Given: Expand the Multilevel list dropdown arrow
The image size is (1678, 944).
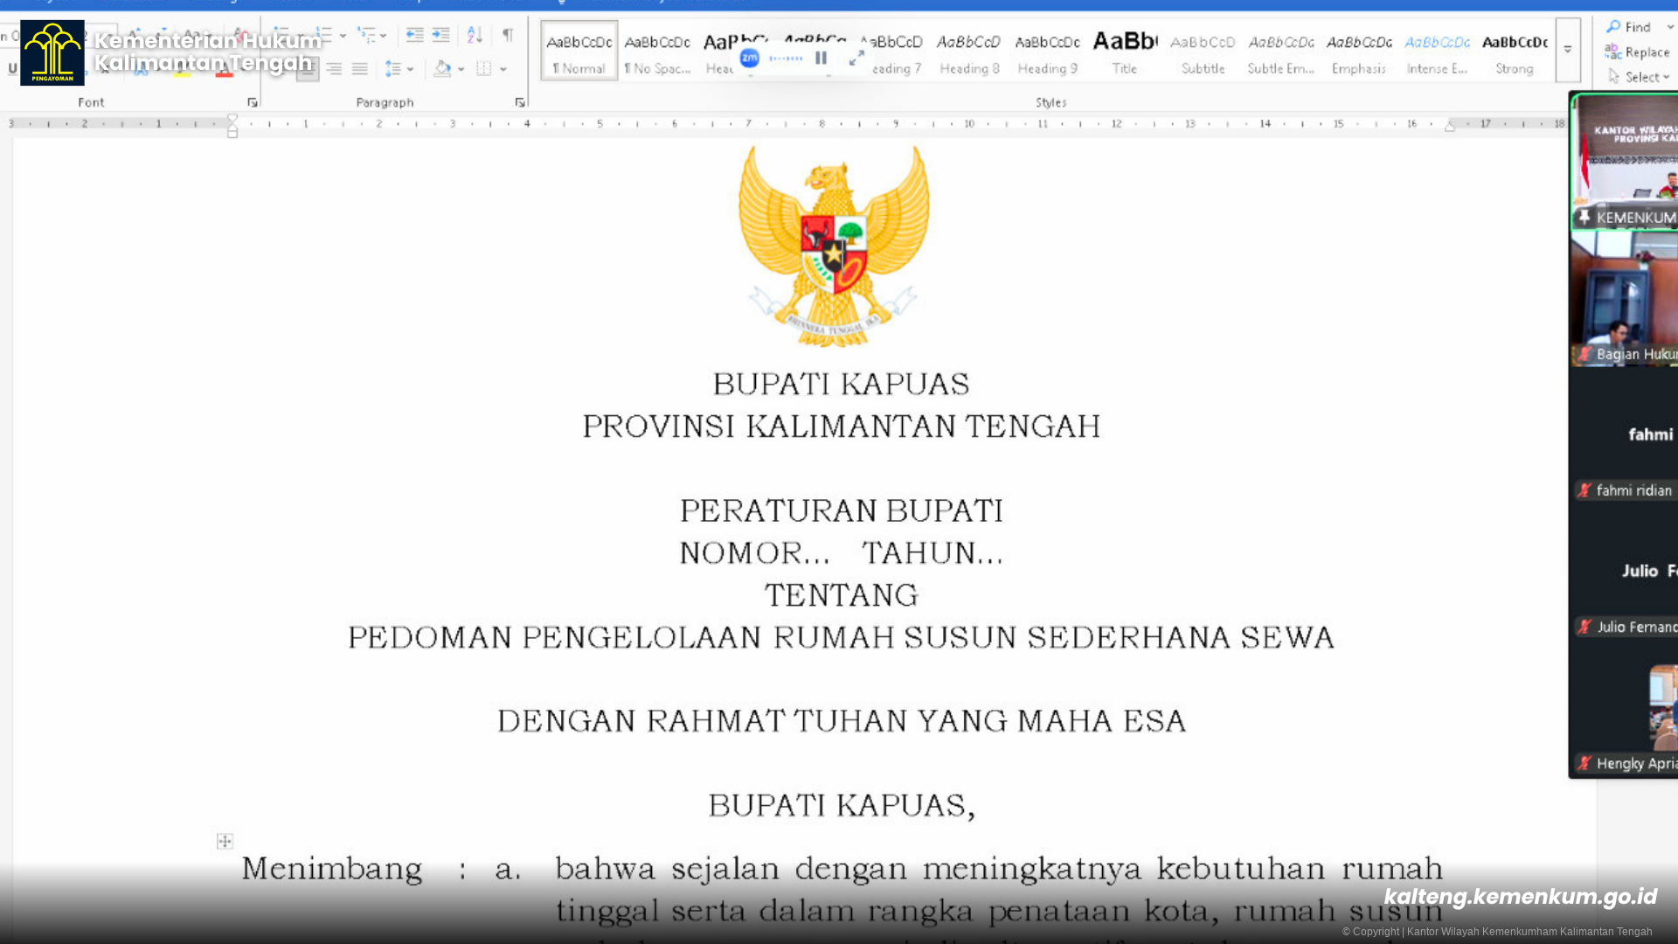Looking at the screenshot, I should (384, 36).
